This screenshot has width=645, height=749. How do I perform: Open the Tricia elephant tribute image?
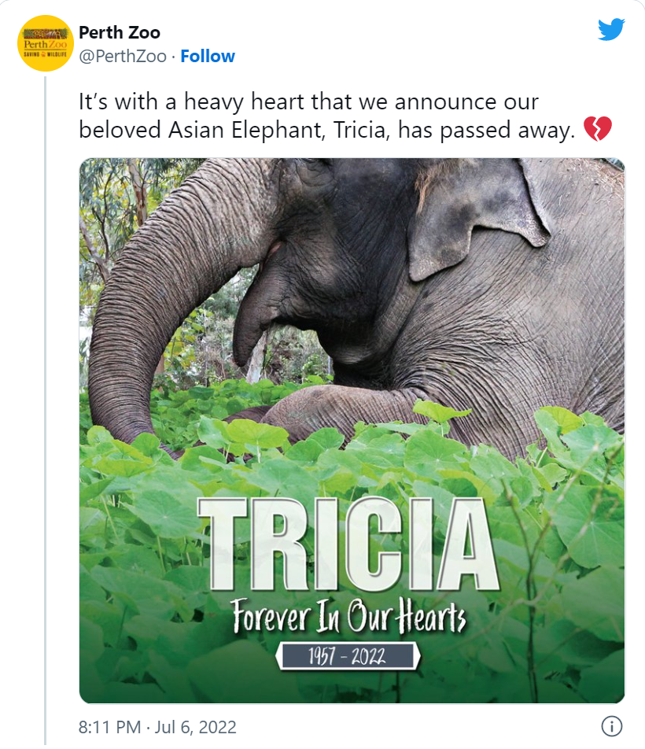[352, 430]
